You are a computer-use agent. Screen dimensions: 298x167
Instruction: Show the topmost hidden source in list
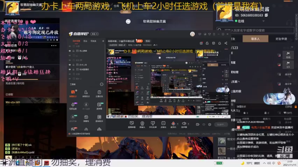70,46
